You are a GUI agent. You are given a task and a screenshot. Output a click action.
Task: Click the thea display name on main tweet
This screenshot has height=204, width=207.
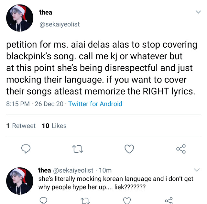point(46,12)
